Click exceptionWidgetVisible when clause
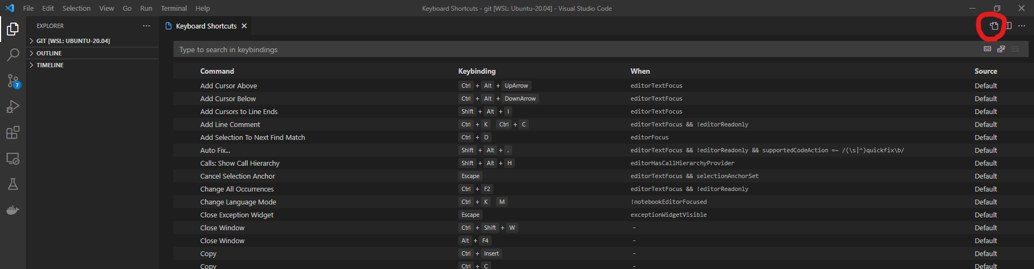This screenshot has height=269, width=1034. click(x=668, y=215)
